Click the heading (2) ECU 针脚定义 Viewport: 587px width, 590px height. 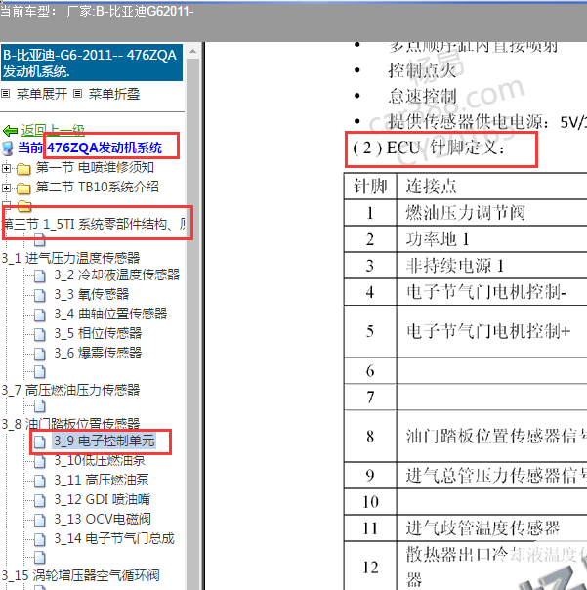pyautogui.click(x=429, y=147)
